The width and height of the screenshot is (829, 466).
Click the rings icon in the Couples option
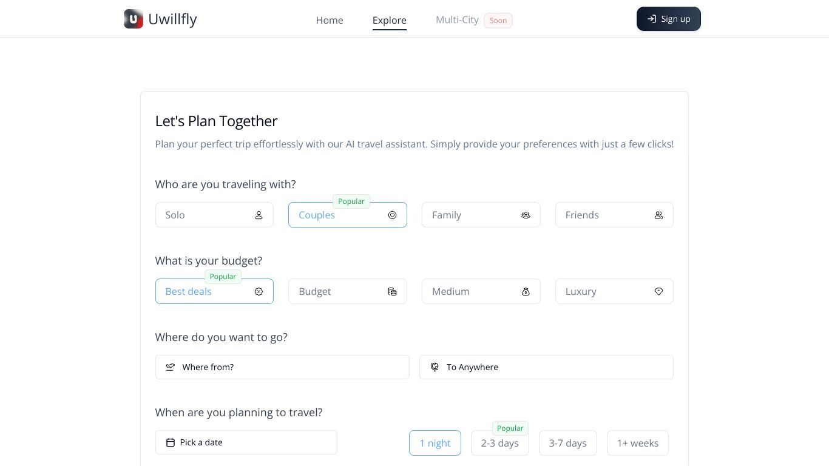coord(392,215)
